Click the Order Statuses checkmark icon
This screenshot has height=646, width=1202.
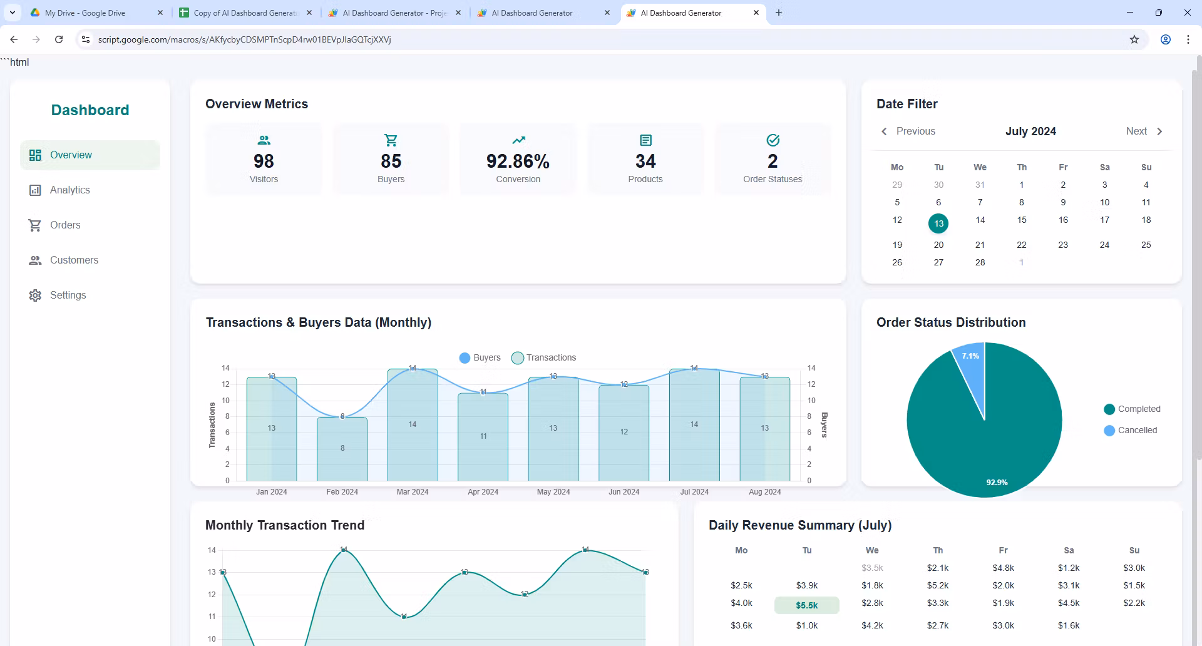coord(773,140)
